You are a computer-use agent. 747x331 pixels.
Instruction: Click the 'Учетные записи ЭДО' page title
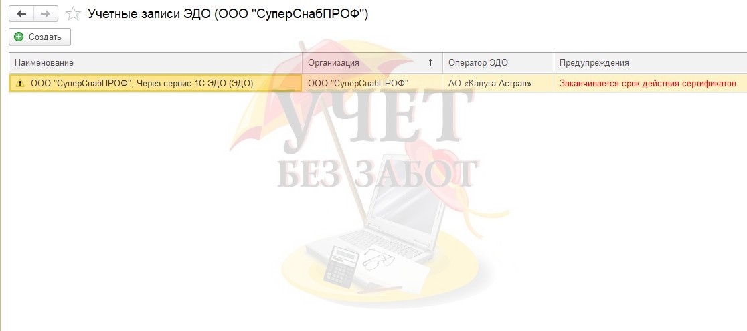tap(228, 14)
